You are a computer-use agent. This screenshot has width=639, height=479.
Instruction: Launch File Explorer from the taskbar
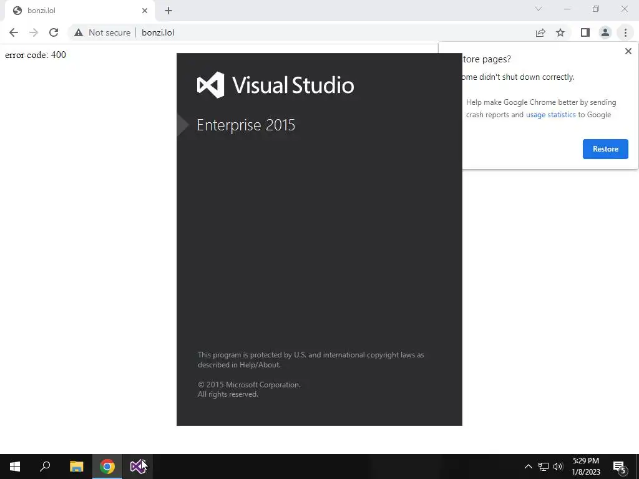[76, 467]
